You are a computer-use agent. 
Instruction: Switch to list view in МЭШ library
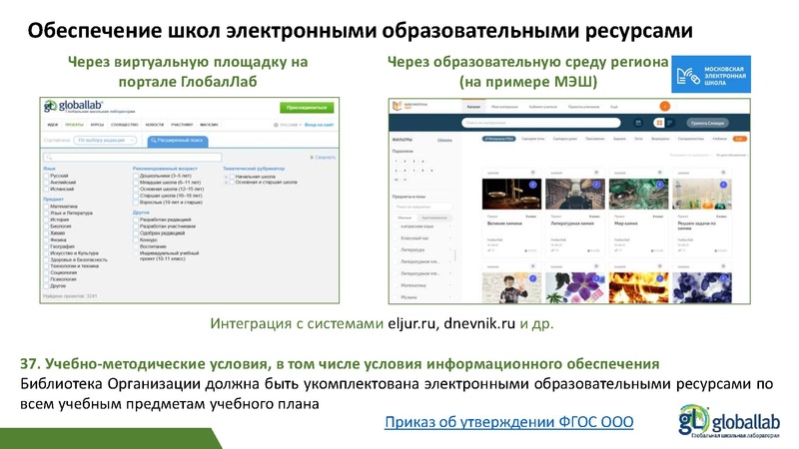coord(670,123)
